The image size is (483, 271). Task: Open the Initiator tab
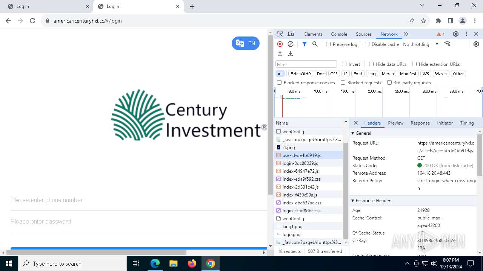point(445,123)
